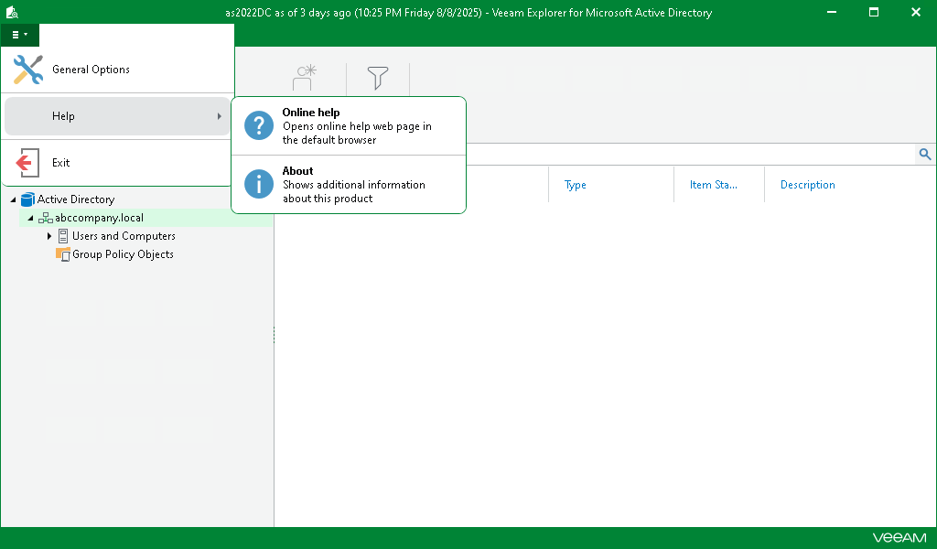Click the search magnifier icon
The width and height of the screenshot is (937, 549).
coord(924,154)
